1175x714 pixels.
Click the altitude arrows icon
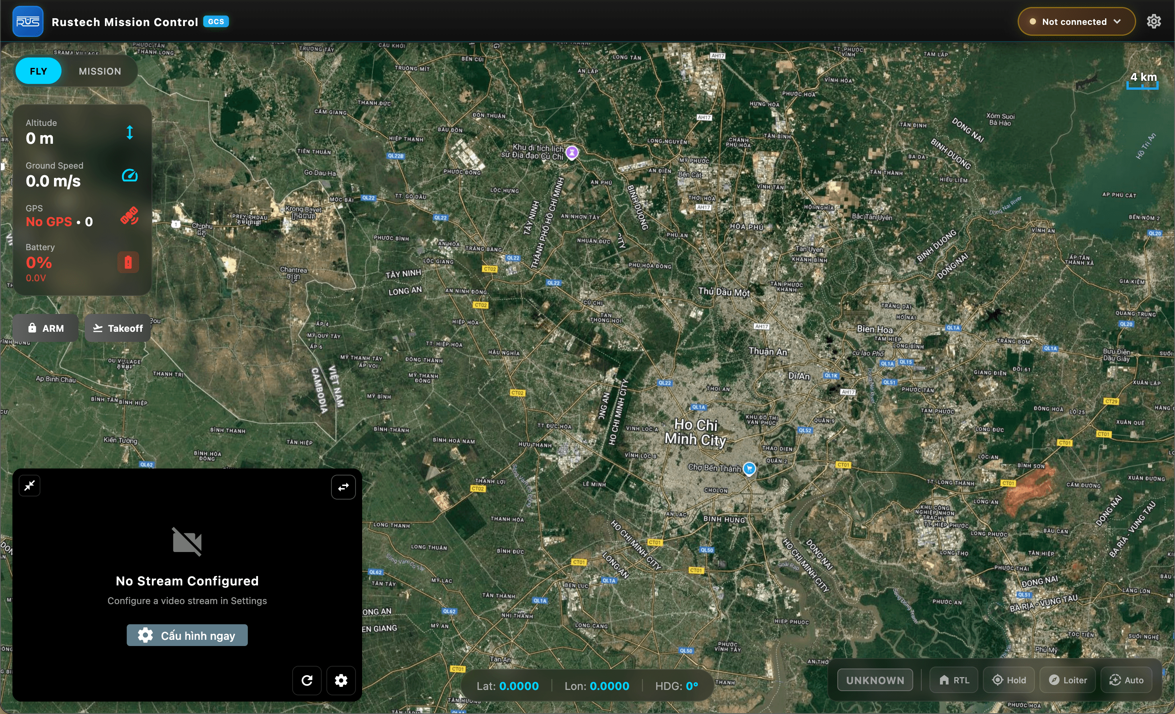(130, 132)
